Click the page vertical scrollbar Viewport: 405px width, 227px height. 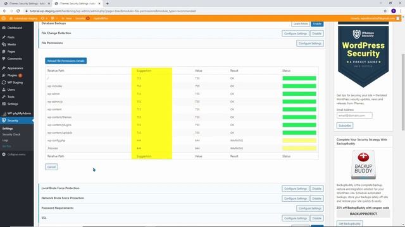[x=402, y=93]
